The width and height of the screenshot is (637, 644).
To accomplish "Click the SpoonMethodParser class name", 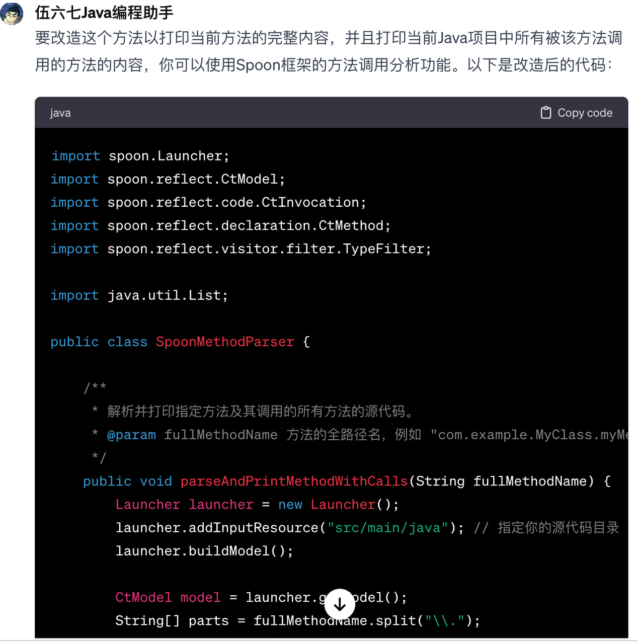I will pyautogui.click(x=225, y=342).
